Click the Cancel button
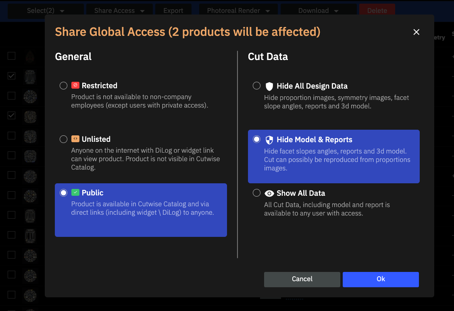Viewport: 454px width, 311px height. tap(302, 279)
